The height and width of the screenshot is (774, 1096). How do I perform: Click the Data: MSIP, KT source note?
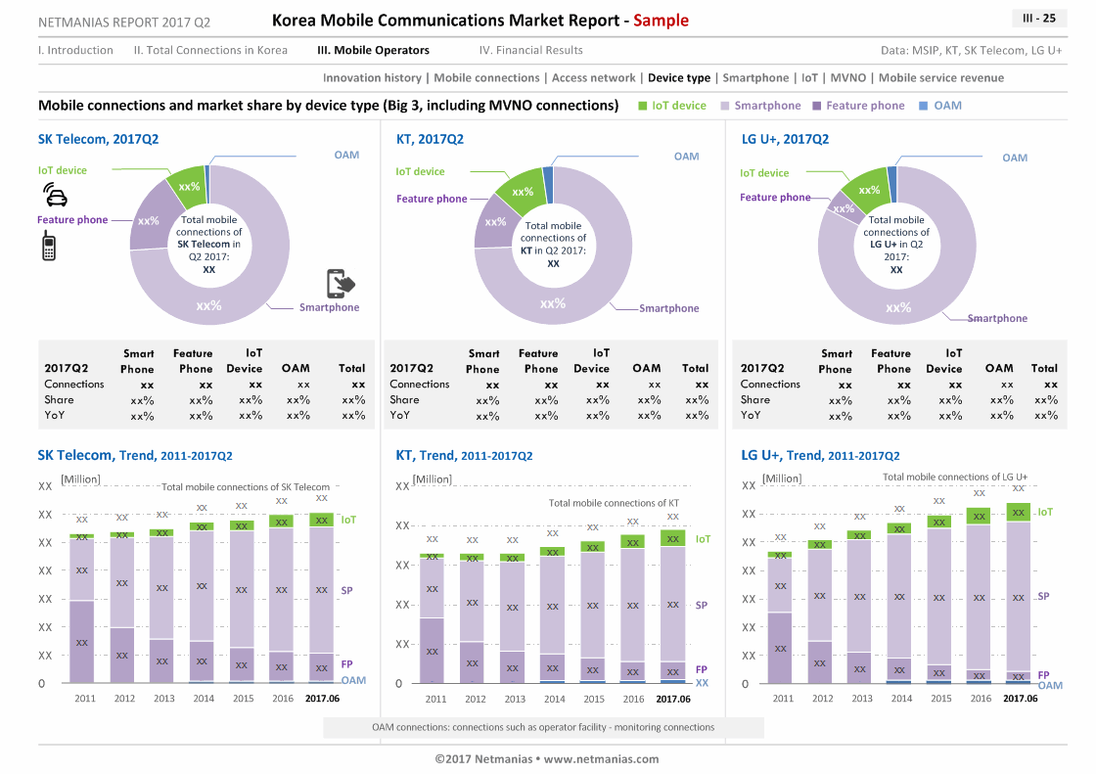click(x=972, y=50)
